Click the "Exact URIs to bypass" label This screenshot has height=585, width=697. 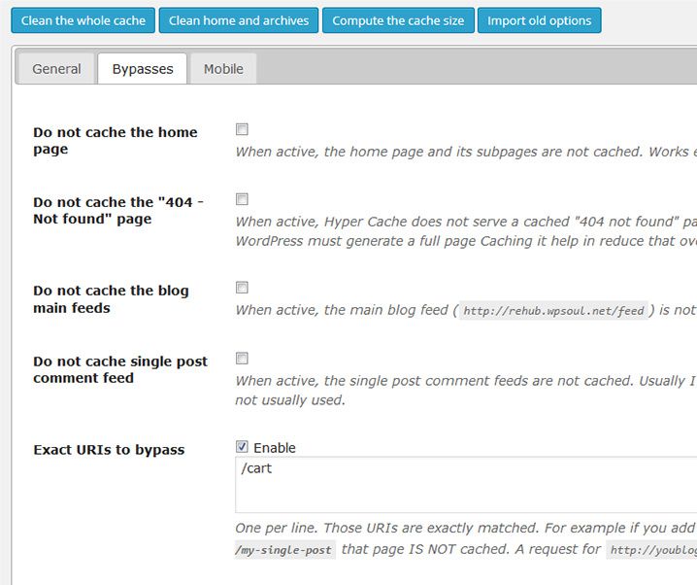click(109, 450)
